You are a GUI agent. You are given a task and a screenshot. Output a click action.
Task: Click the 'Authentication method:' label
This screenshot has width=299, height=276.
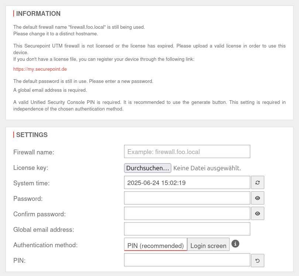tap(45, 245)
